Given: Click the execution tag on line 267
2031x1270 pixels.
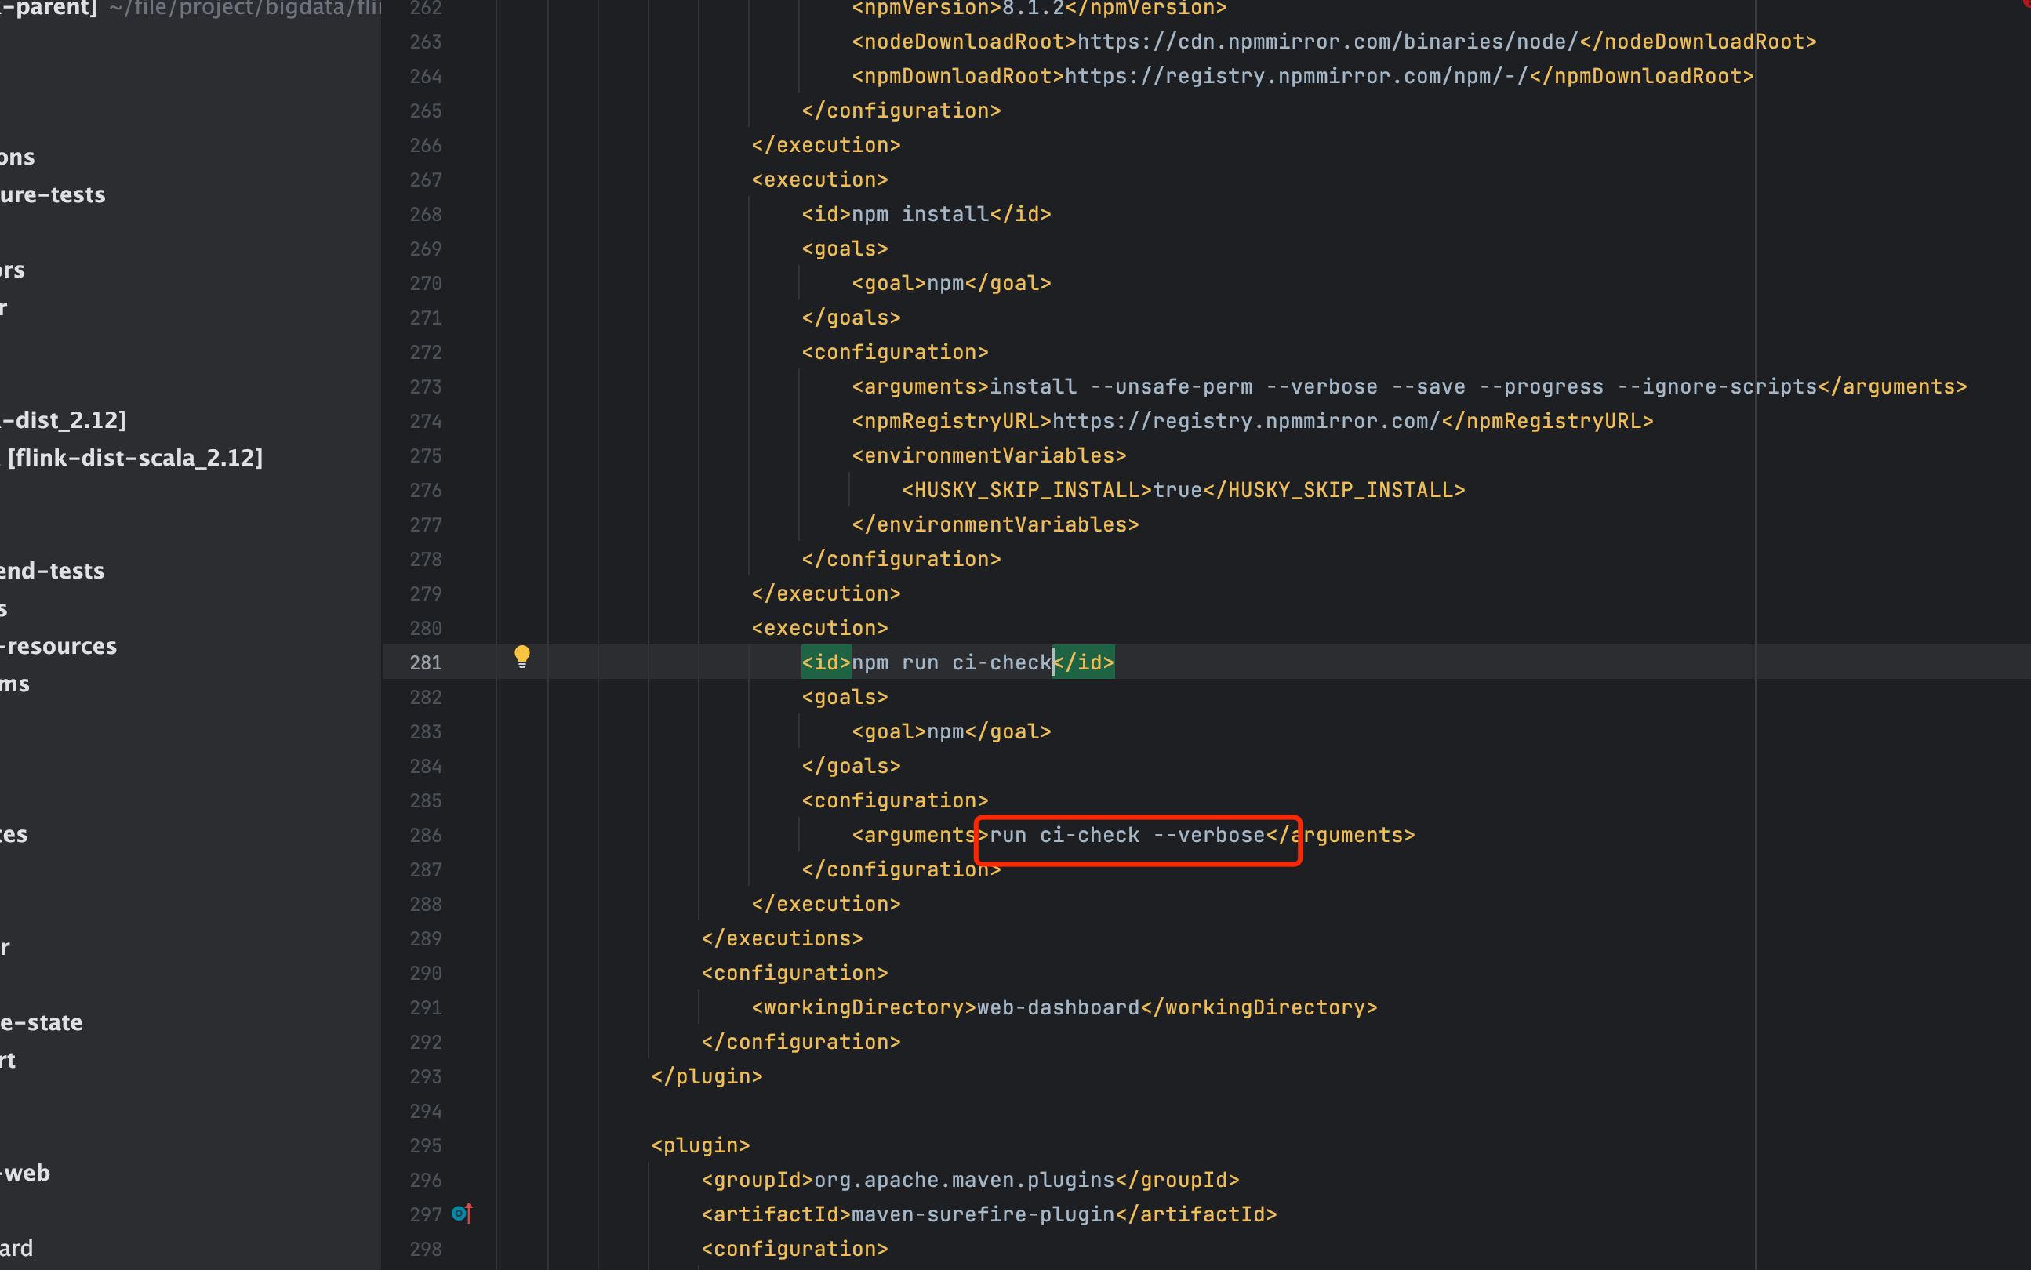Looking at the screenshot, I should [x=819, y=180].
